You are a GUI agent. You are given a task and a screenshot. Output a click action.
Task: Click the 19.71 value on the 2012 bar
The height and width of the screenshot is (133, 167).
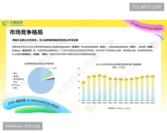pyautogui.click(x=89, y=77)
